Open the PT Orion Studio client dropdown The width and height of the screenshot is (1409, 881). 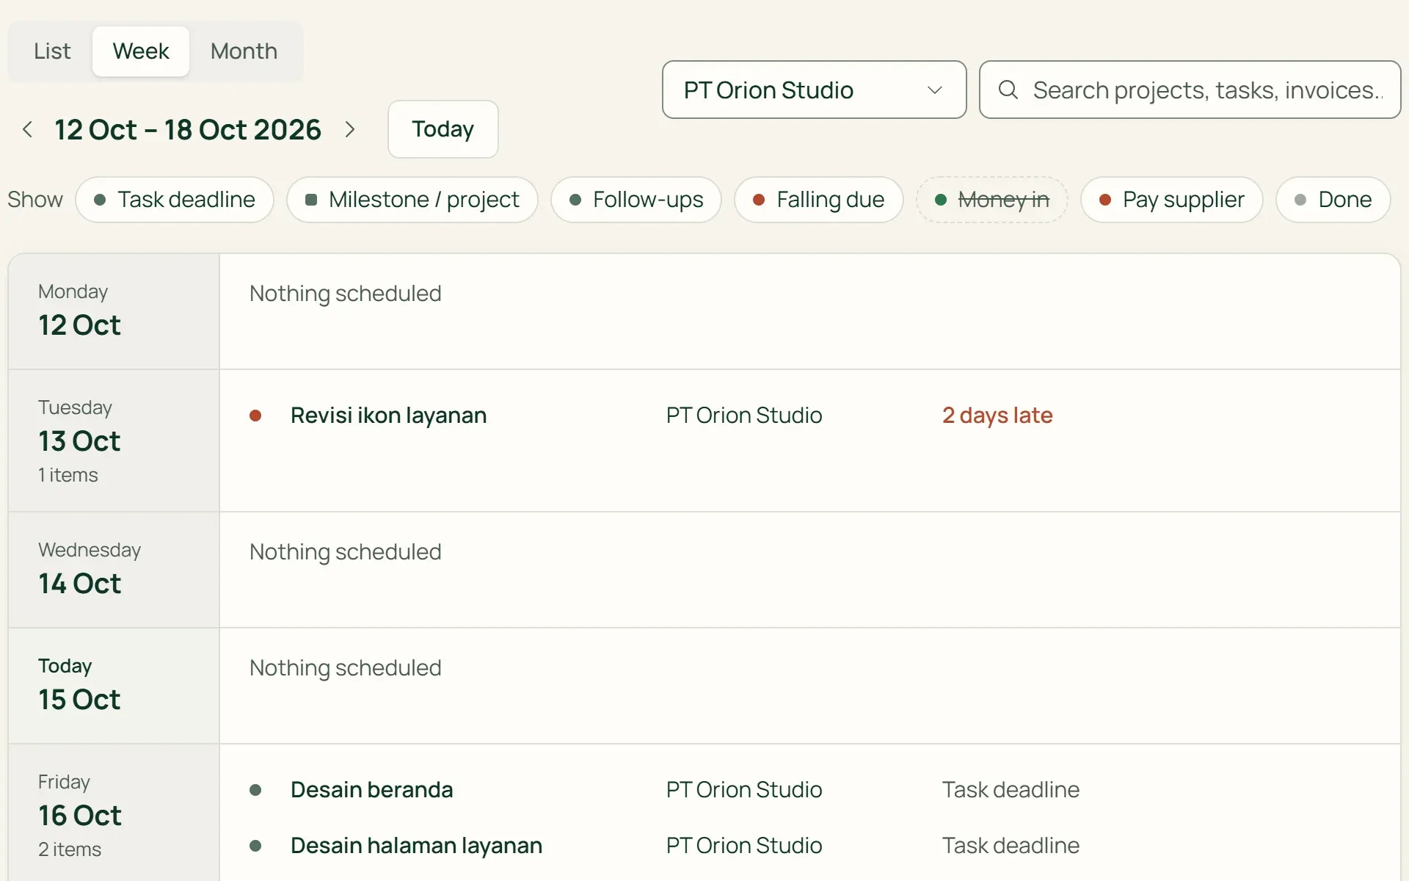pos(814,90)
